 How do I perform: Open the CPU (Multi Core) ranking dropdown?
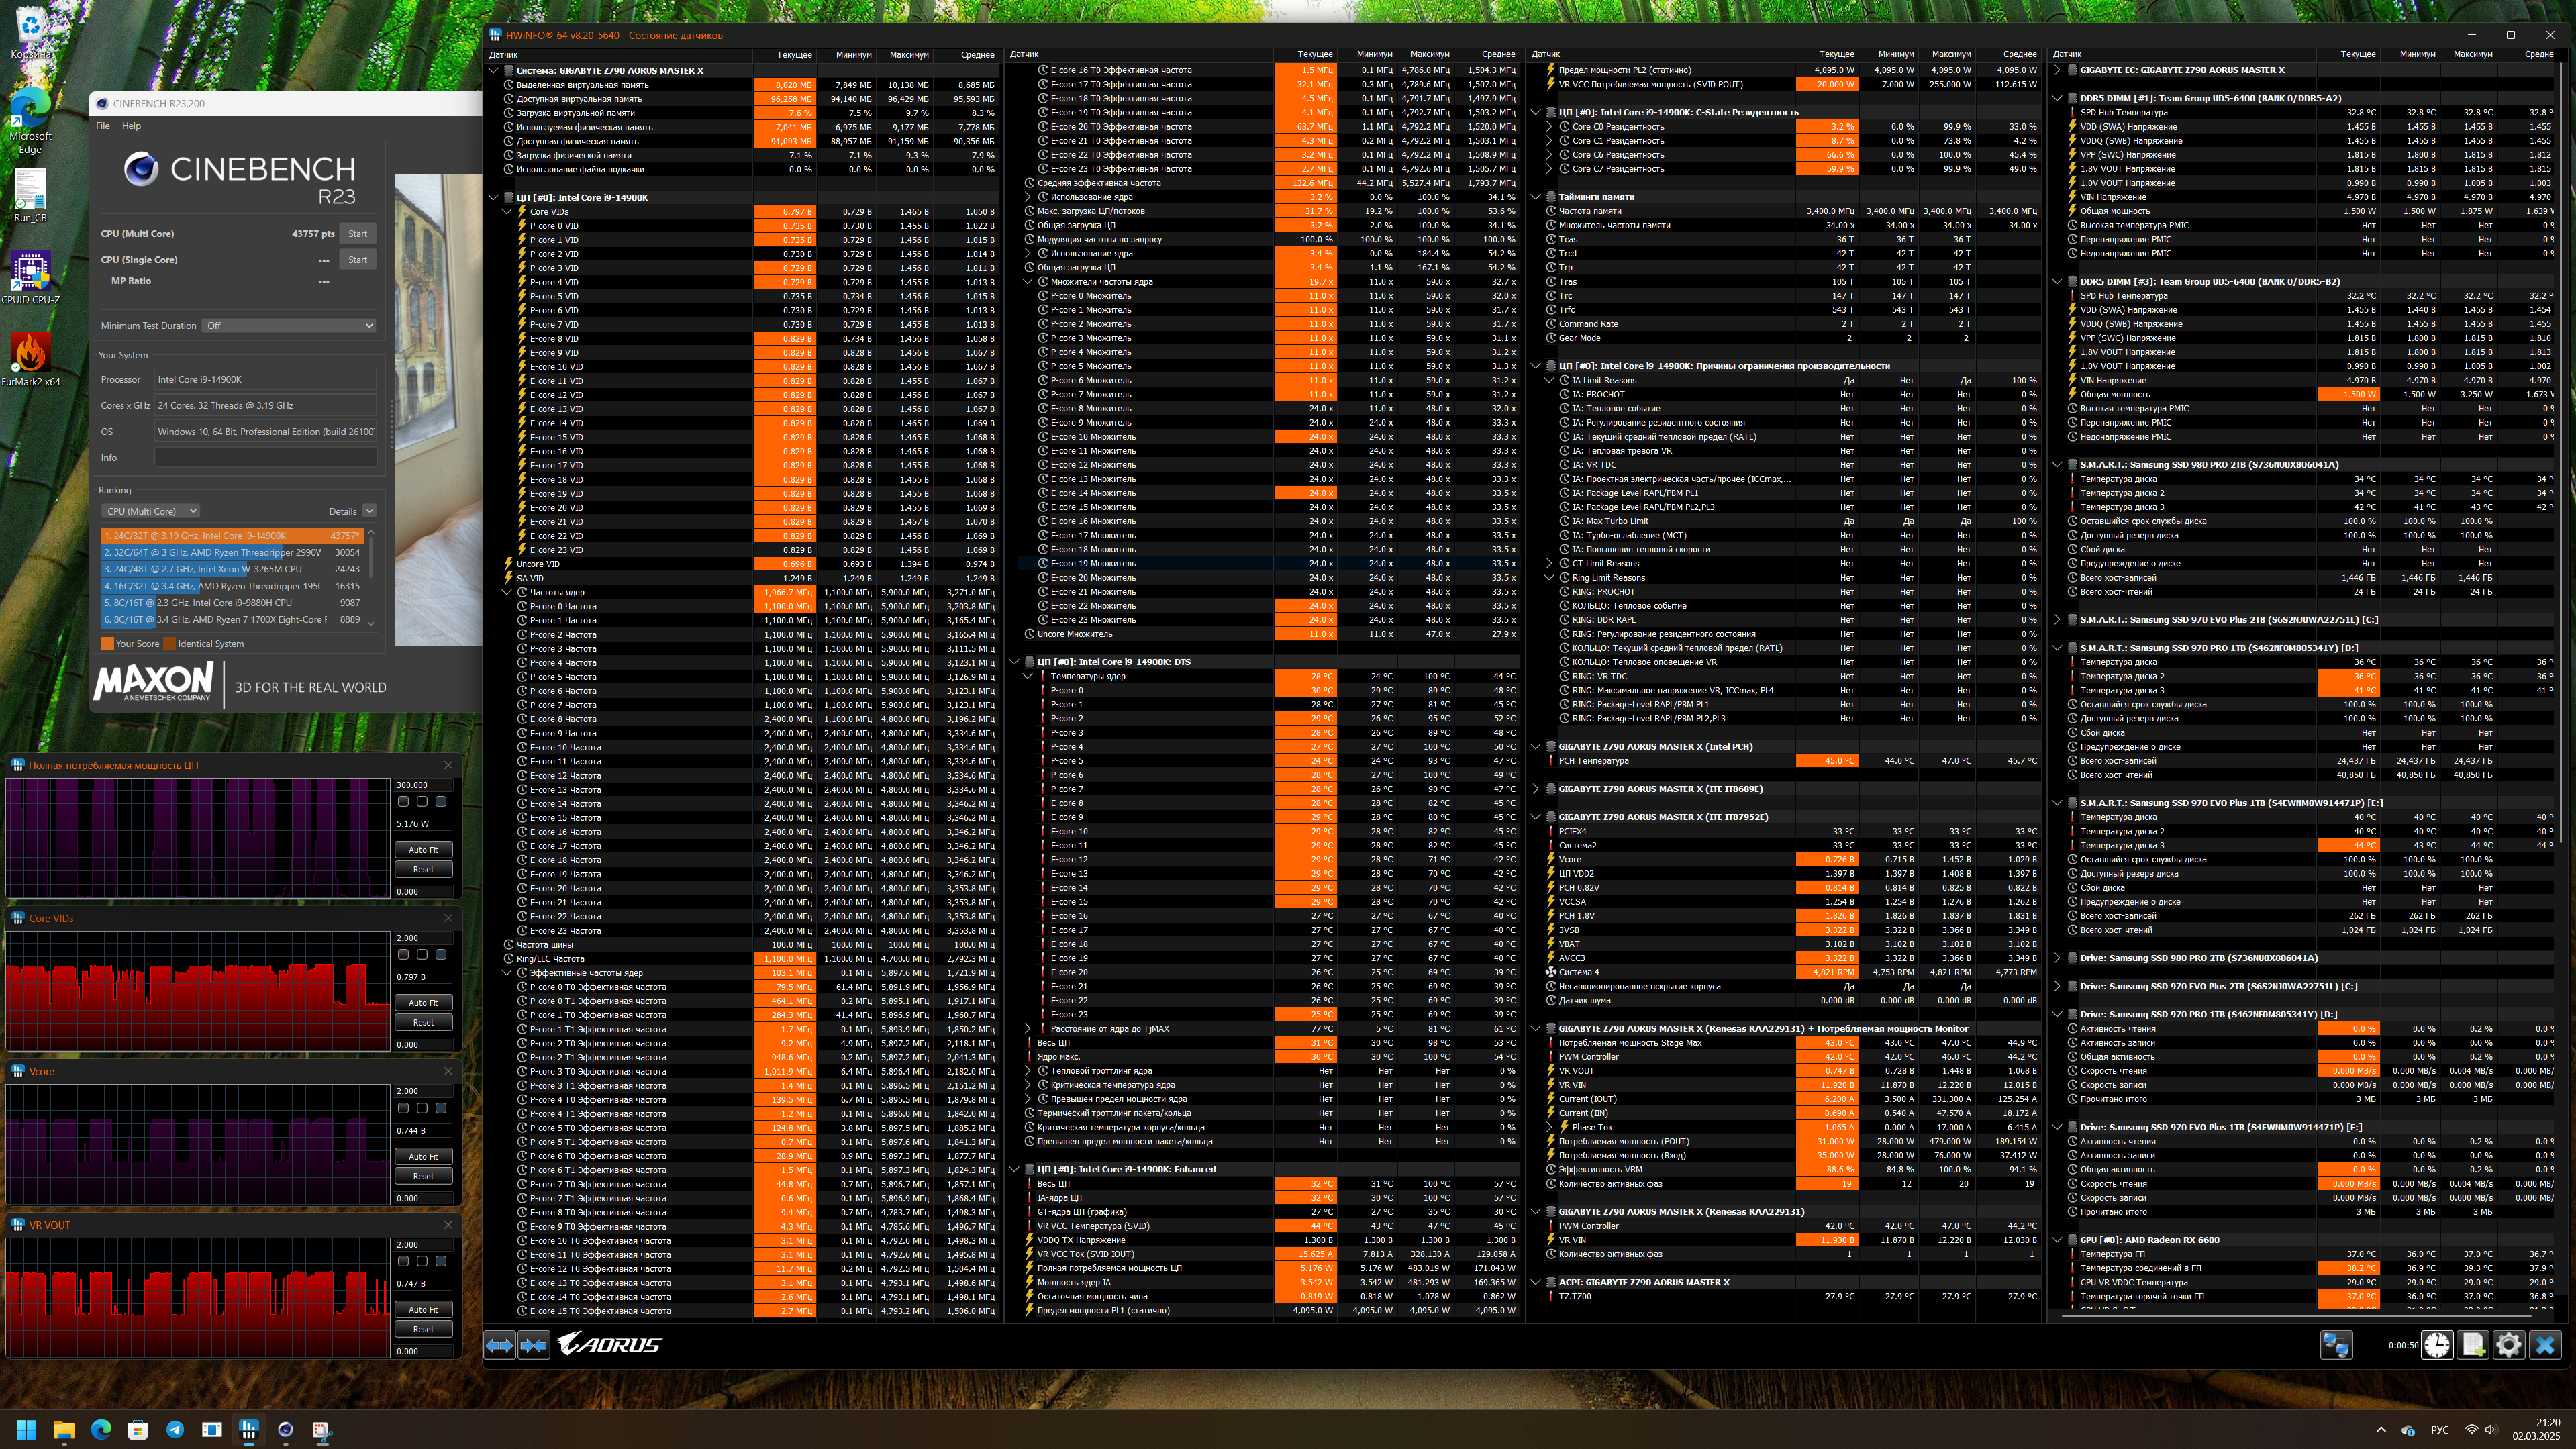pos(152,511)
